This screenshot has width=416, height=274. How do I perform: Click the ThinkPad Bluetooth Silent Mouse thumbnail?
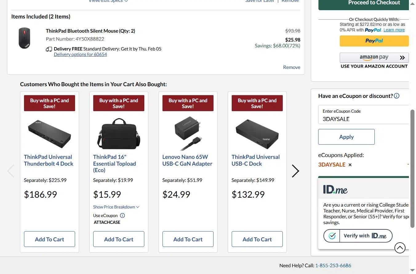click(25, 38)
